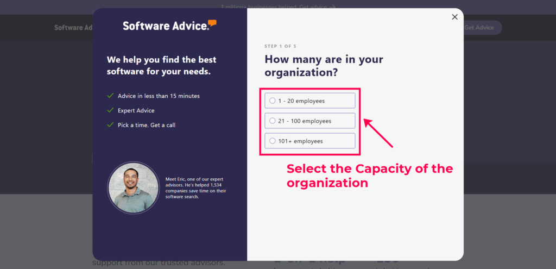Click checkmark icon beside 'Advice in less than 15 minutes'
This screenshot has width=556, height=269.
tap(110, 96)
